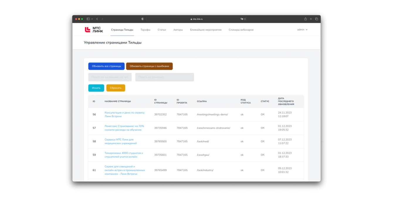Open the sidebar dropdown chevron

point(92,19)
